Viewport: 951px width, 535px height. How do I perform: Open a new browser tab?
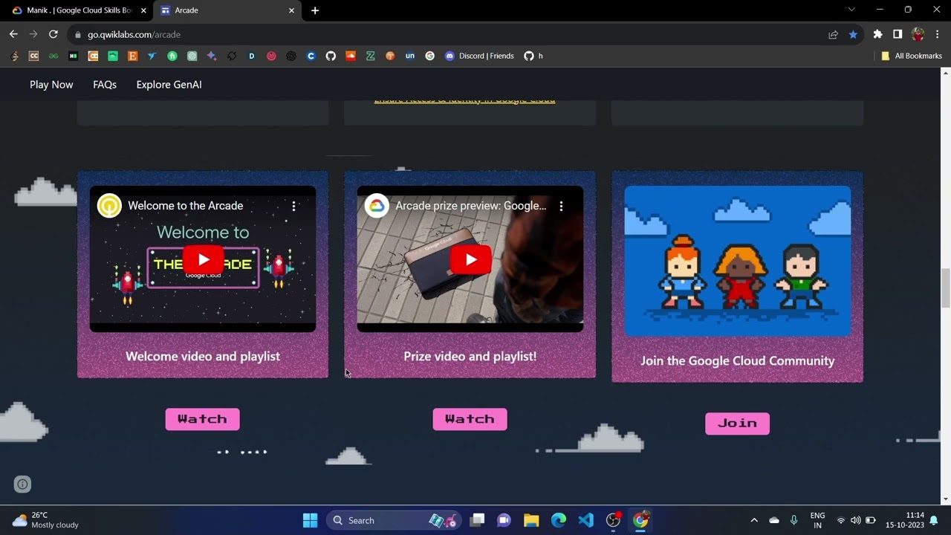coord(315,10)
